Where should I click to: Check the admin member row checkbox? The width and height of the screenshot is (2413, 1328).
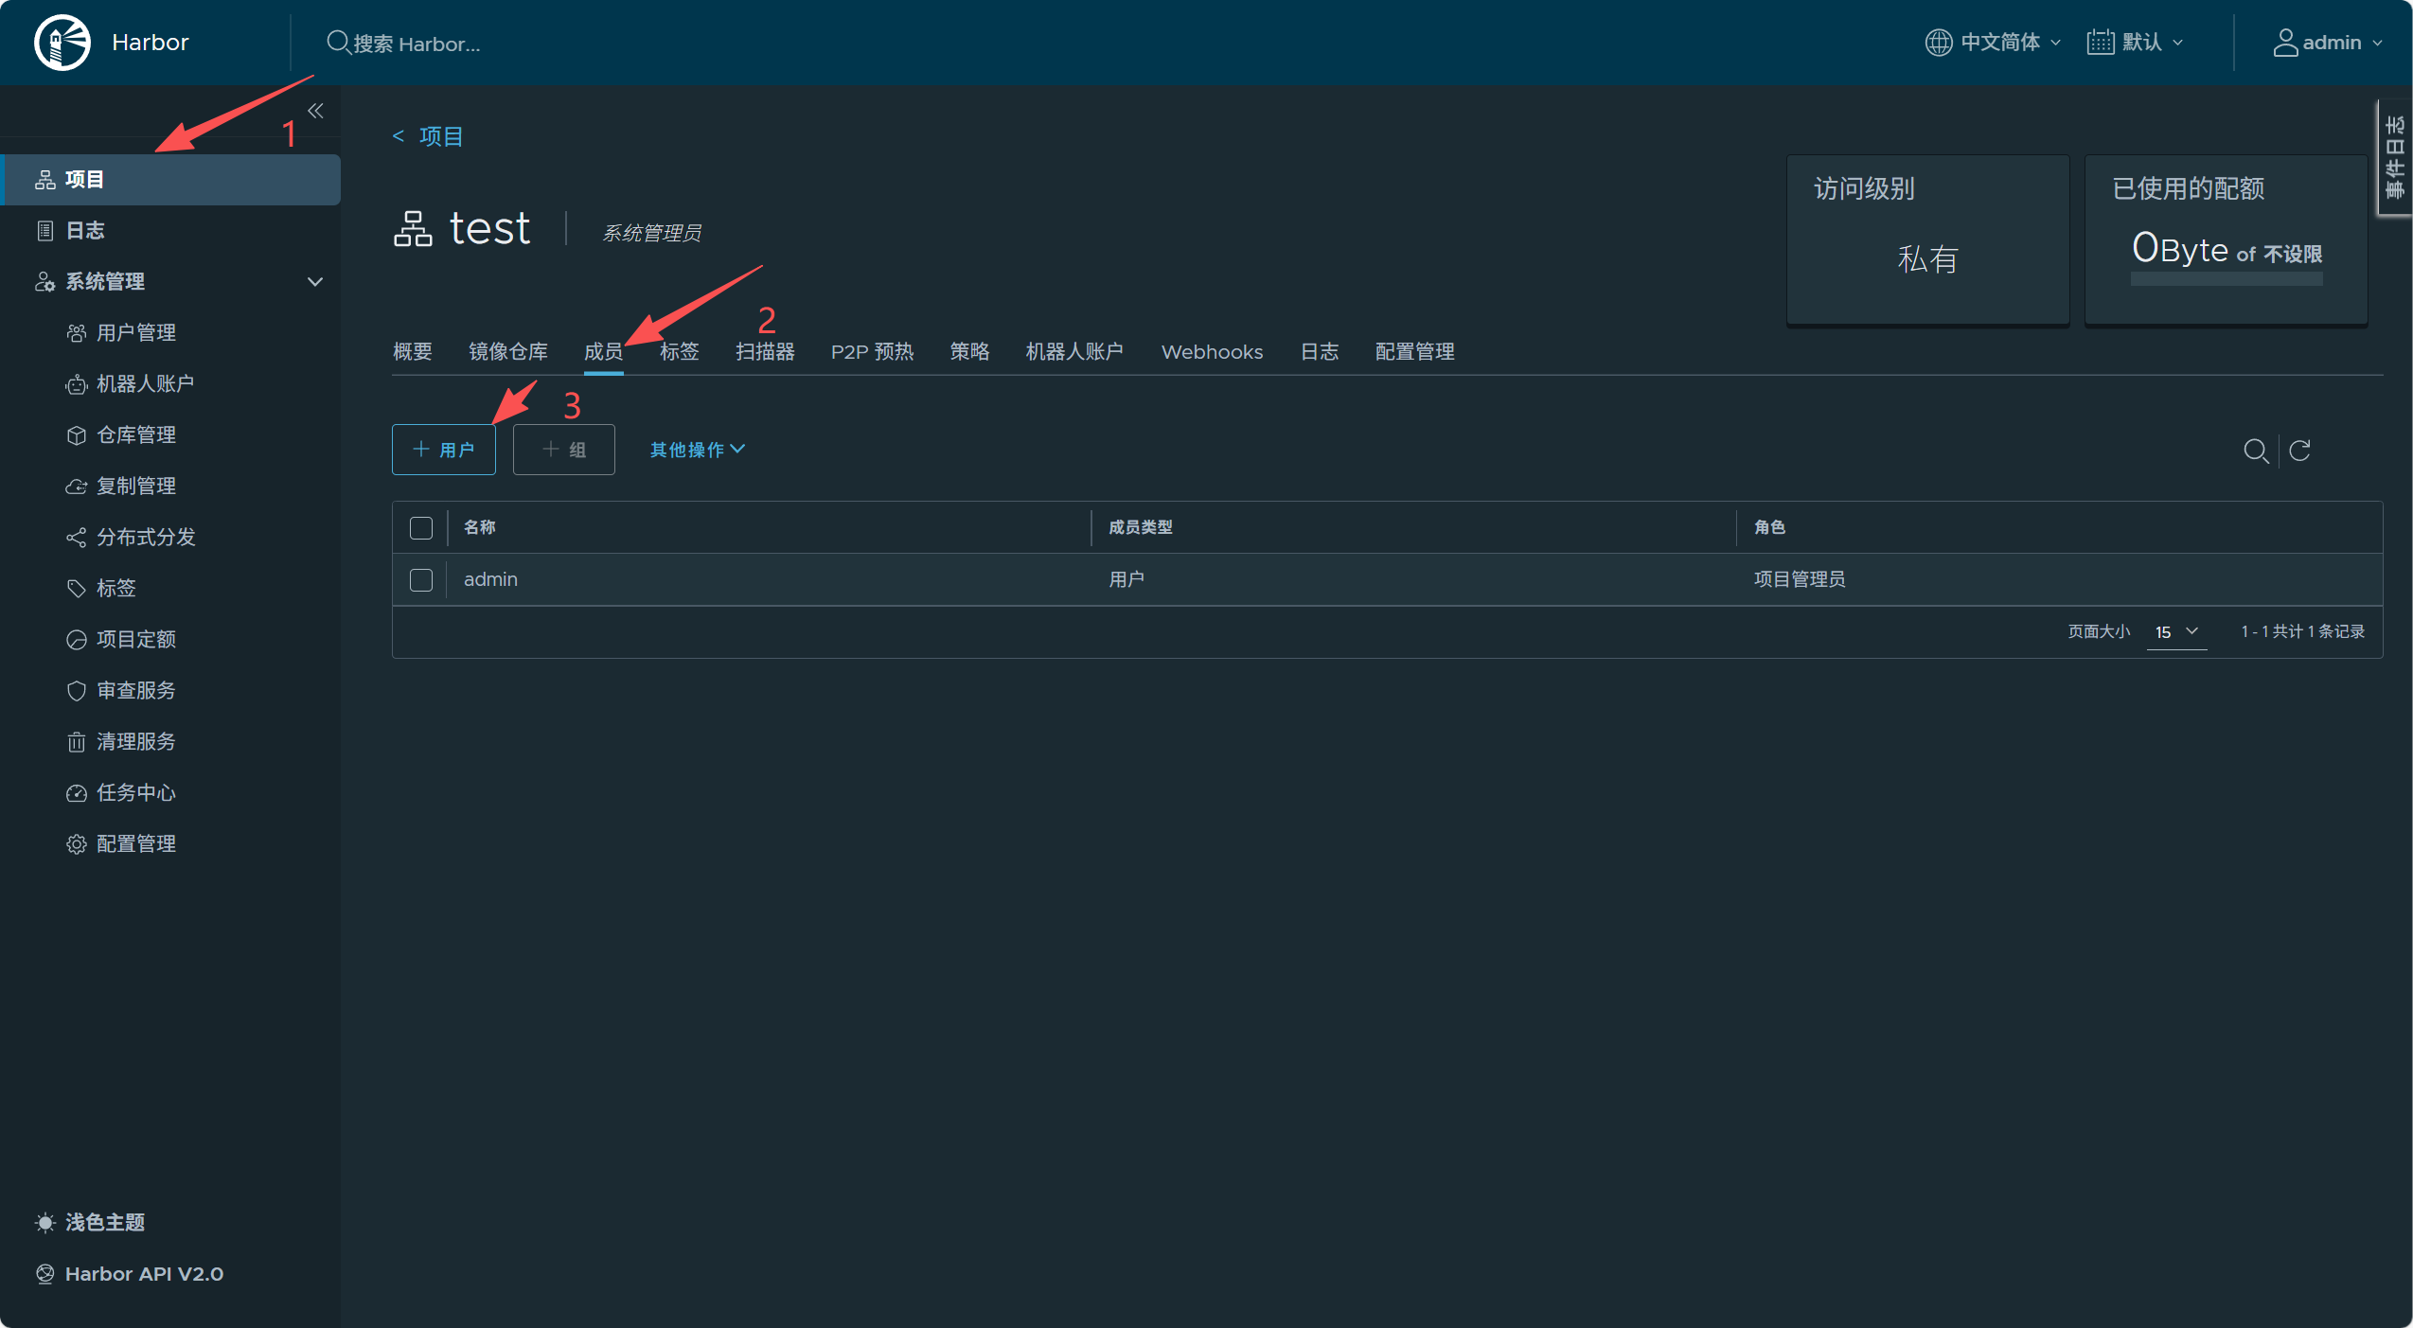click(421, 580)
